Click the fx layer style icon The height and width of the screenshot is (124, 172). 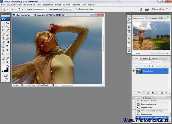click(x=144, y=92)
